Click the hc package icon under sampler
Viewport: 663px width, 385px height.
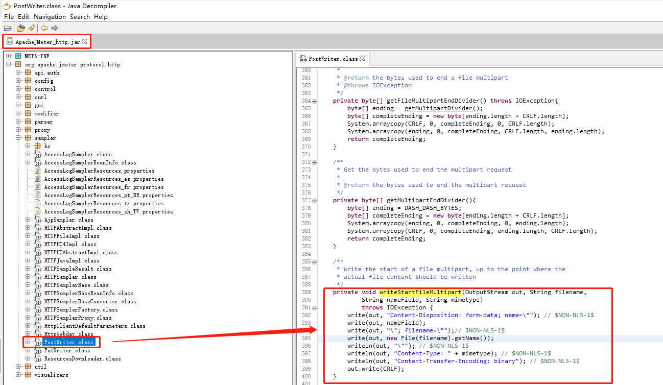37,146
